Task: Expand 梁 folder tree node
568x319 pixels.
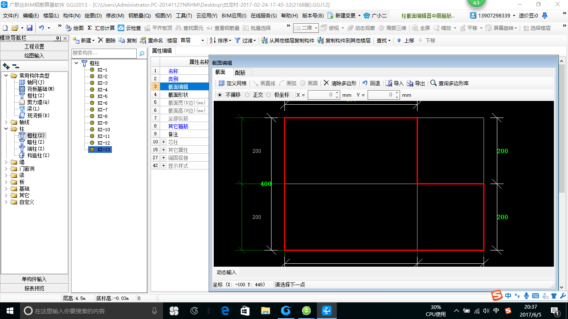Action: tap(6, 175)
